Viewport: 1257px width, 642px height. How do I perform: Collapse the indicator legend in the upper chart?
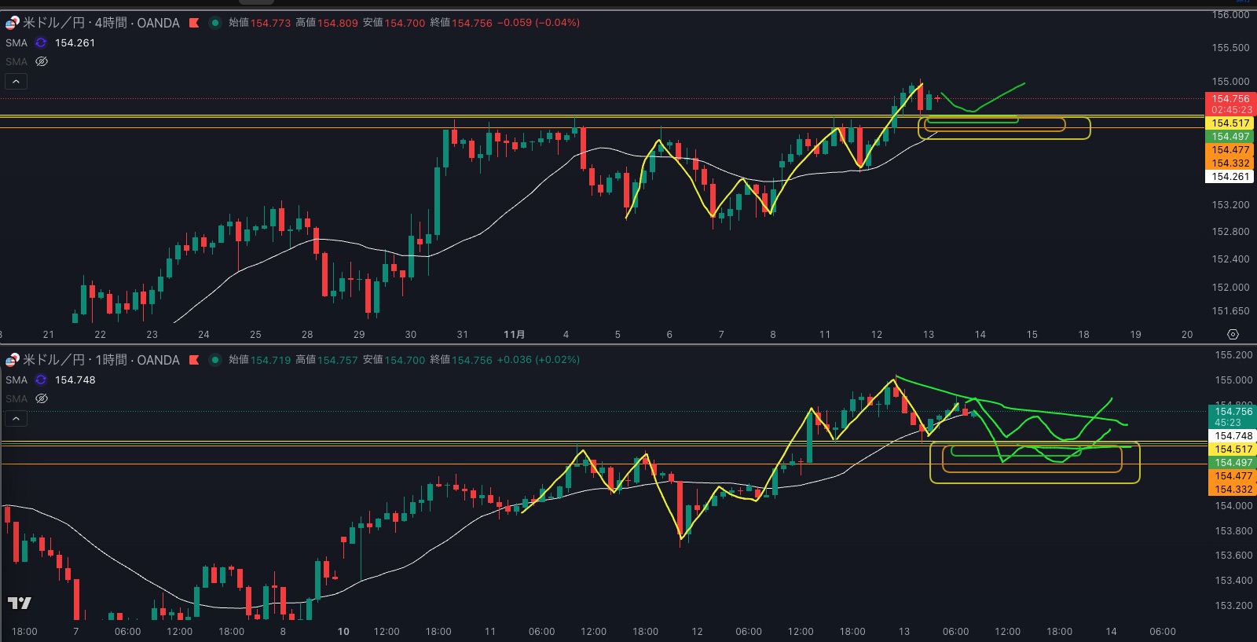pyautogui.click(x=16, y=81)
